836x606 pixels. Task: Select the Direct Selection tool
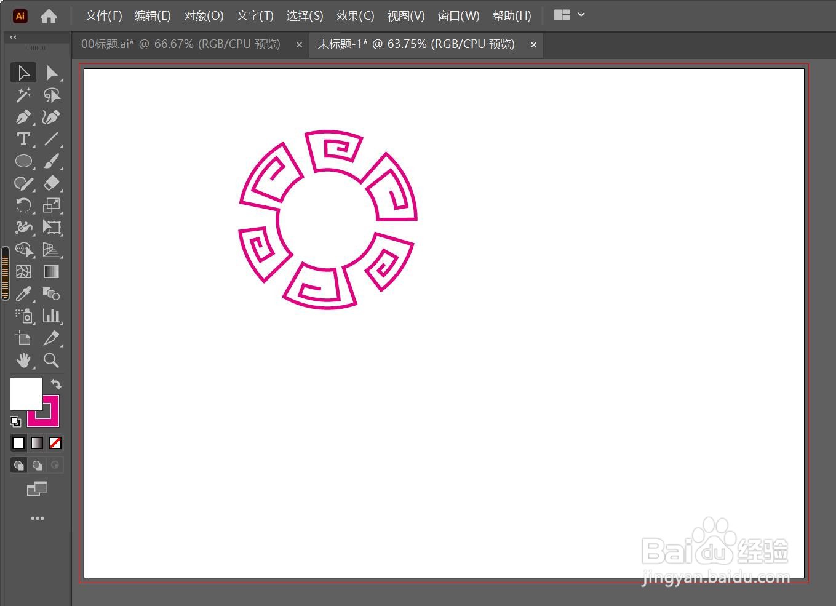52,73
